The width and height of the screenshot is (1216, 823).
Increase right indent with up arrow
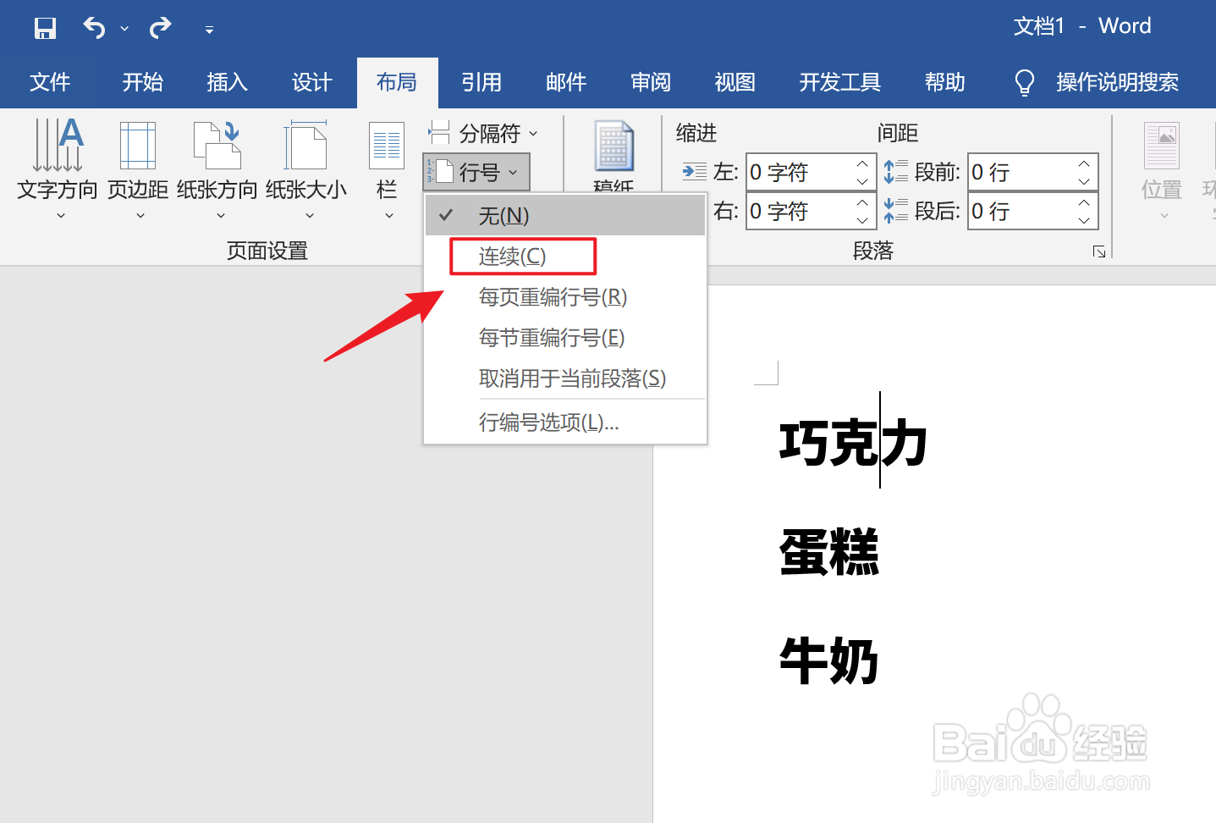[862, 202]
